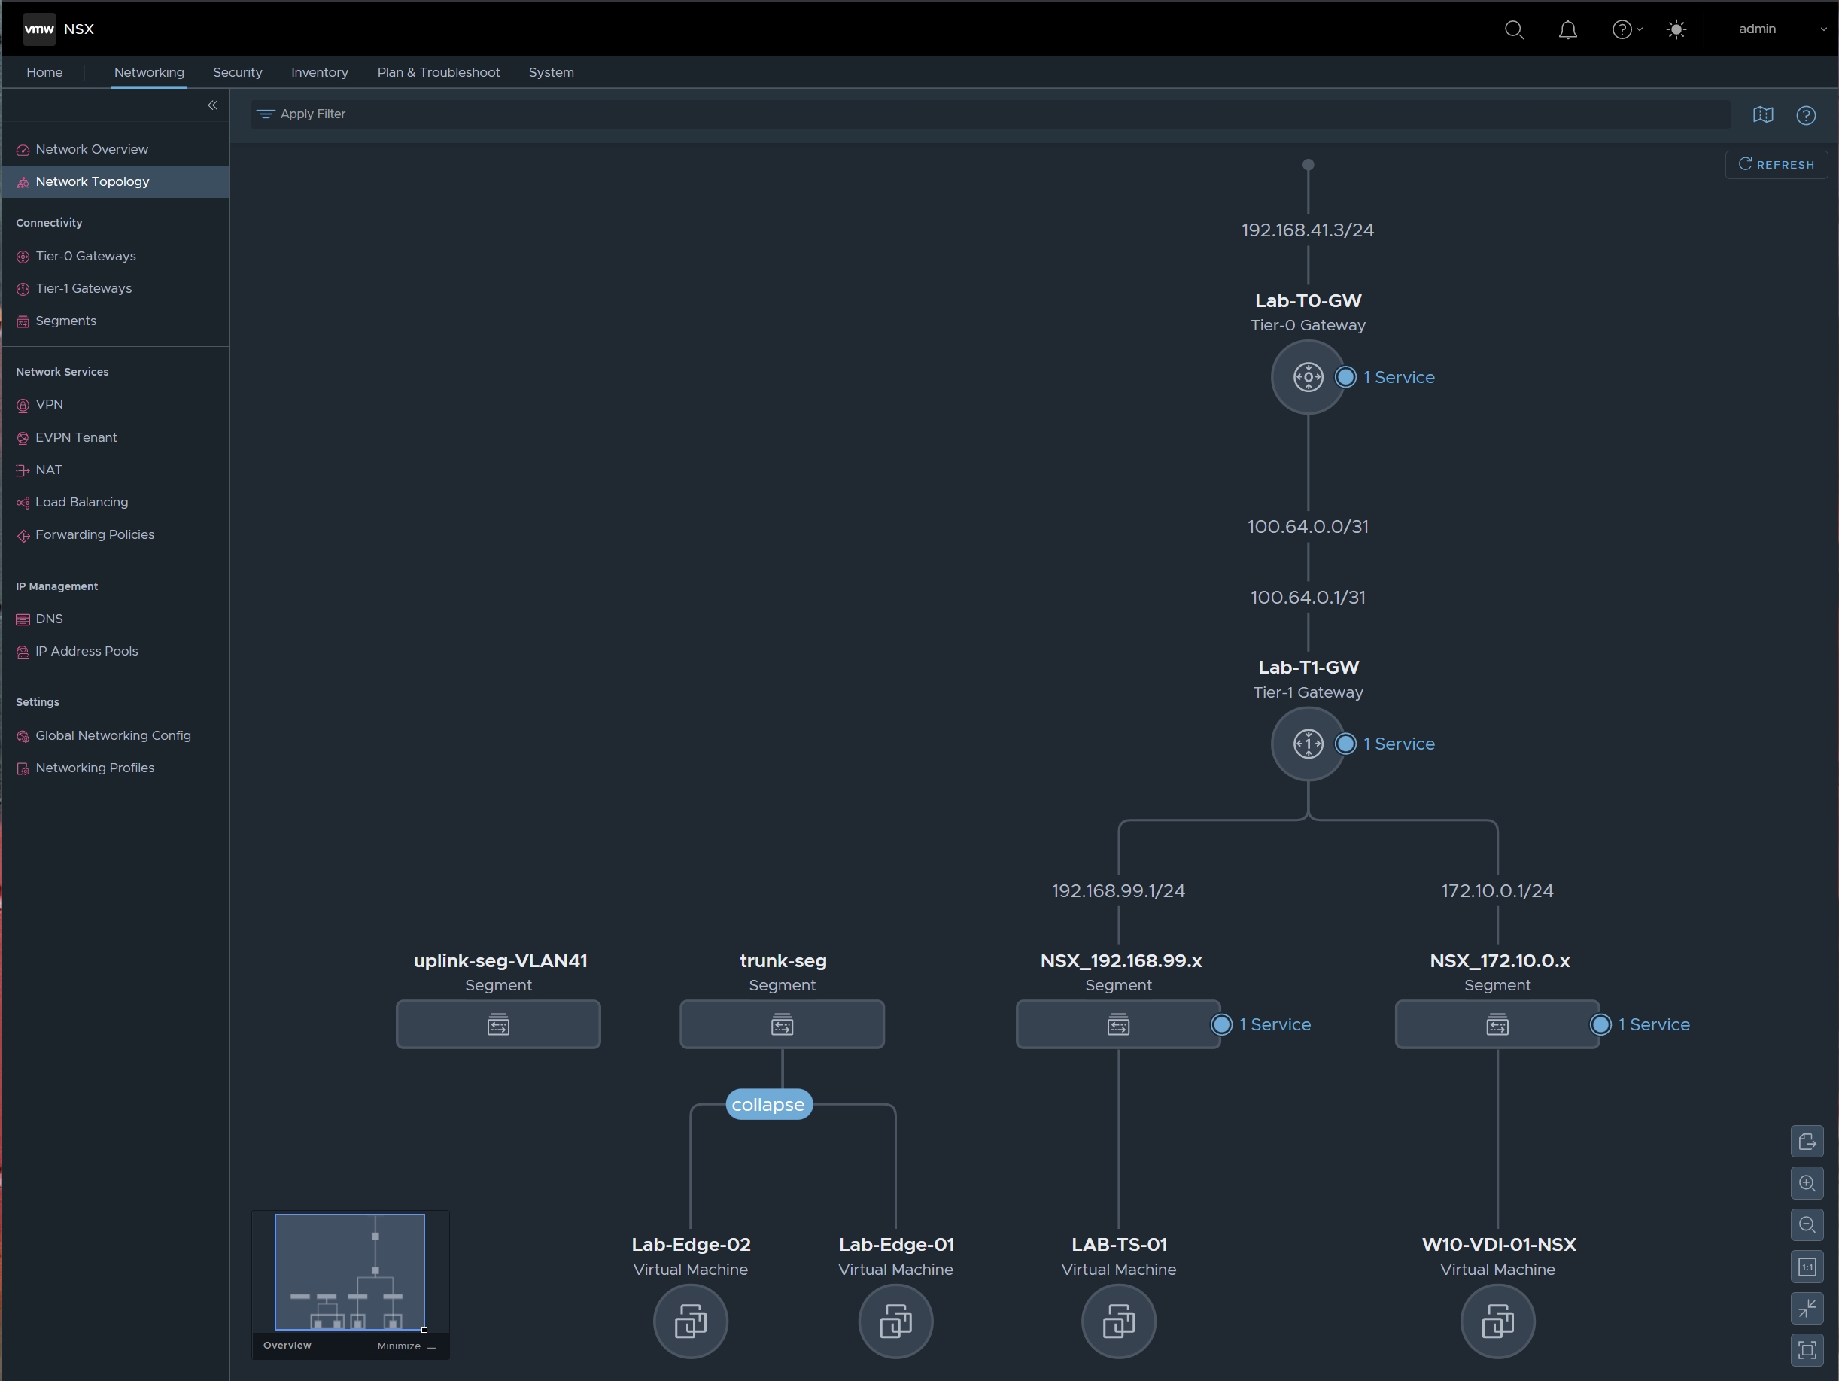The height and width of the screenshot is (1381, 1839).
Task: Minimize the Overview minimap panel
Action: tap(406, 1346)
